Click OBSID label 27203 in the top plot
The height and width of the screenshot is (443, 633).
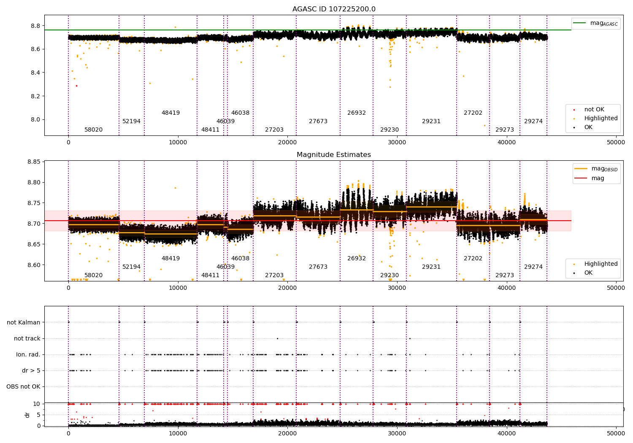274,130
